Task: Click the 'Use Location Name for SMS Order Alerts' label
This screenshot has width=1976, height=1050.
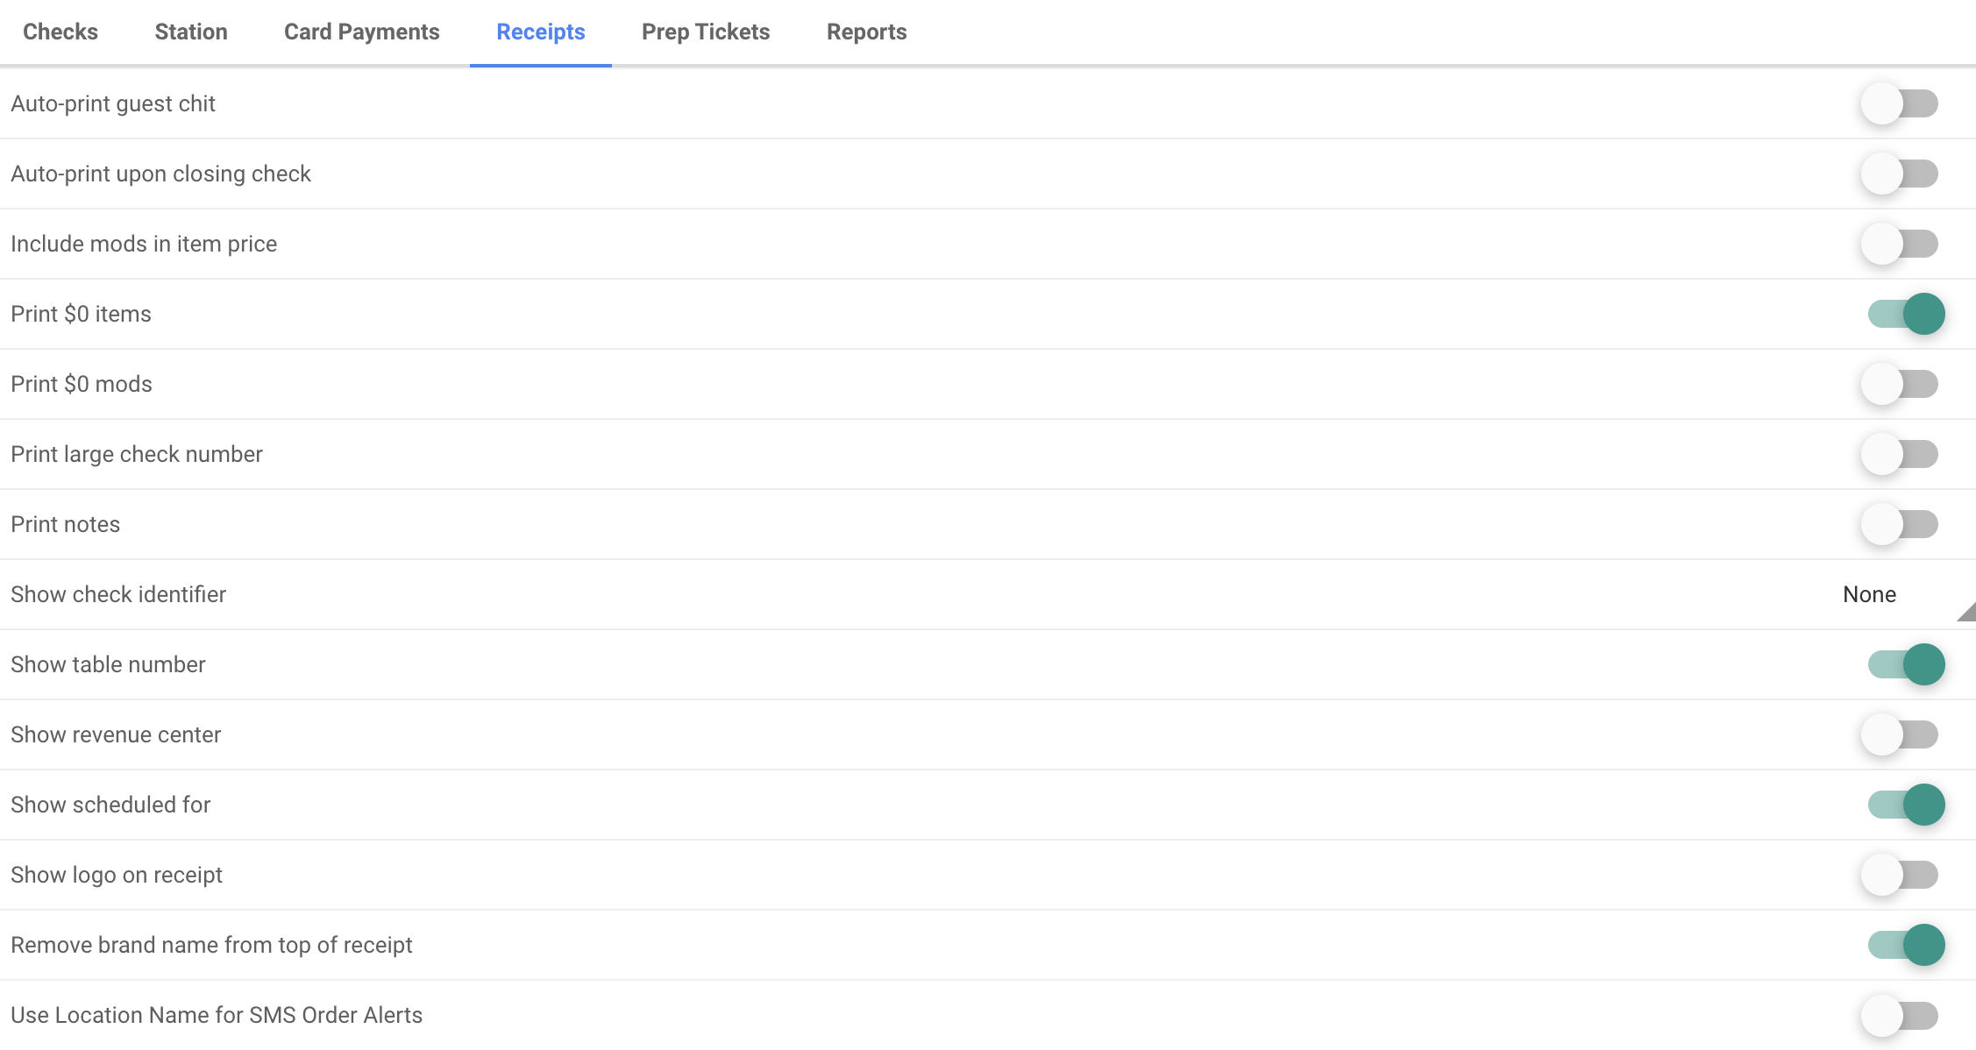Action: click(217, 1015)
